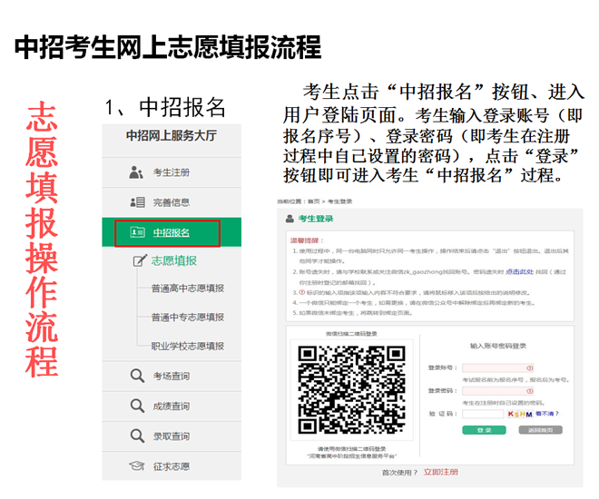Click the 立即注册 registration link
Image resolution: width=599 pixels, height=499 pixels.
(x=440, y=473)
